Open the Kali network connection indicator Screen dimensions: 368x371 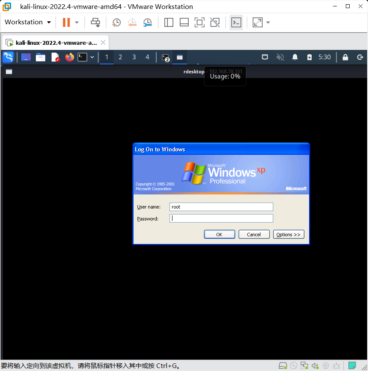(x=265, y=57)
